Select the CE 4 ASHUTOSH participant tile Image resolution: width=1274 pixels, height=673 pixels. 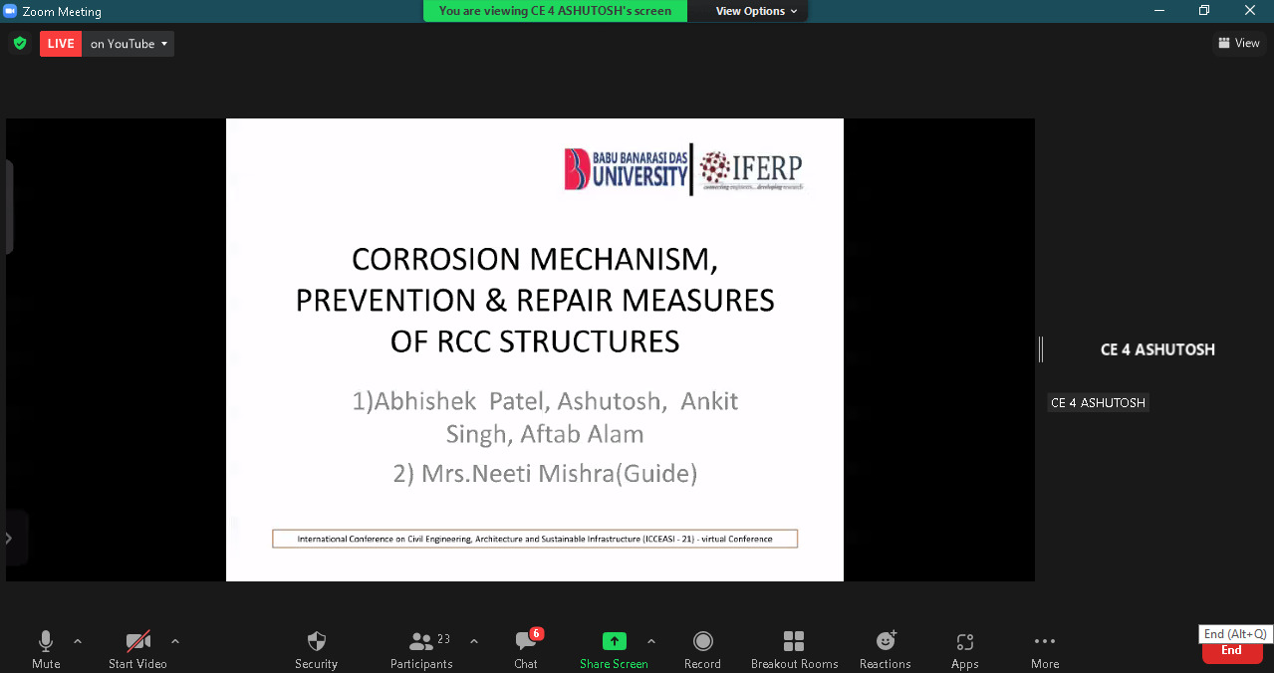tap(1157, 349)
